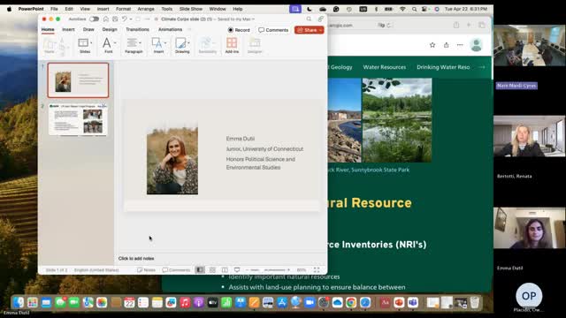Screen dimensions: 566x318
Task: Open Music app from the Dock
Action: [x=185, y=302]
